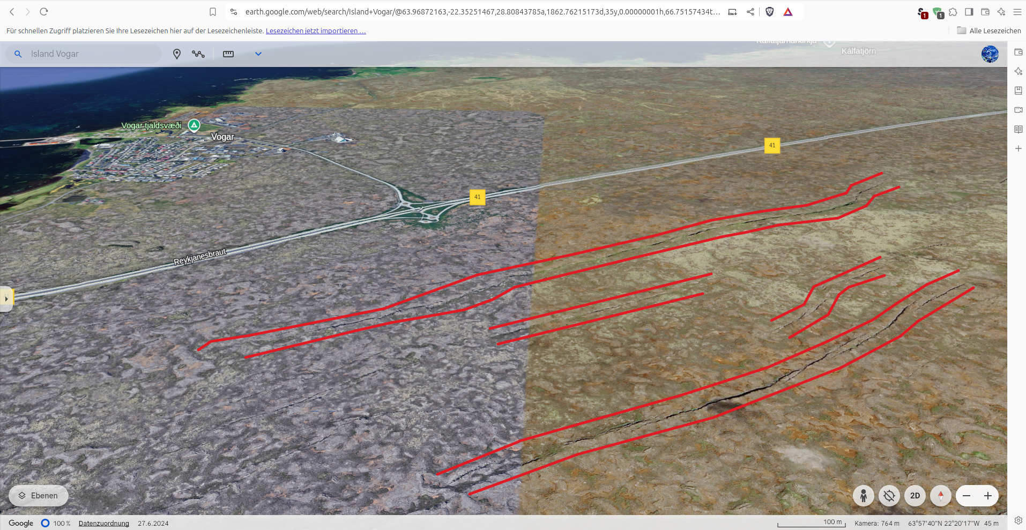Click the install app icon in address bar
This screenshot has width=1026, height=530.
732,12
